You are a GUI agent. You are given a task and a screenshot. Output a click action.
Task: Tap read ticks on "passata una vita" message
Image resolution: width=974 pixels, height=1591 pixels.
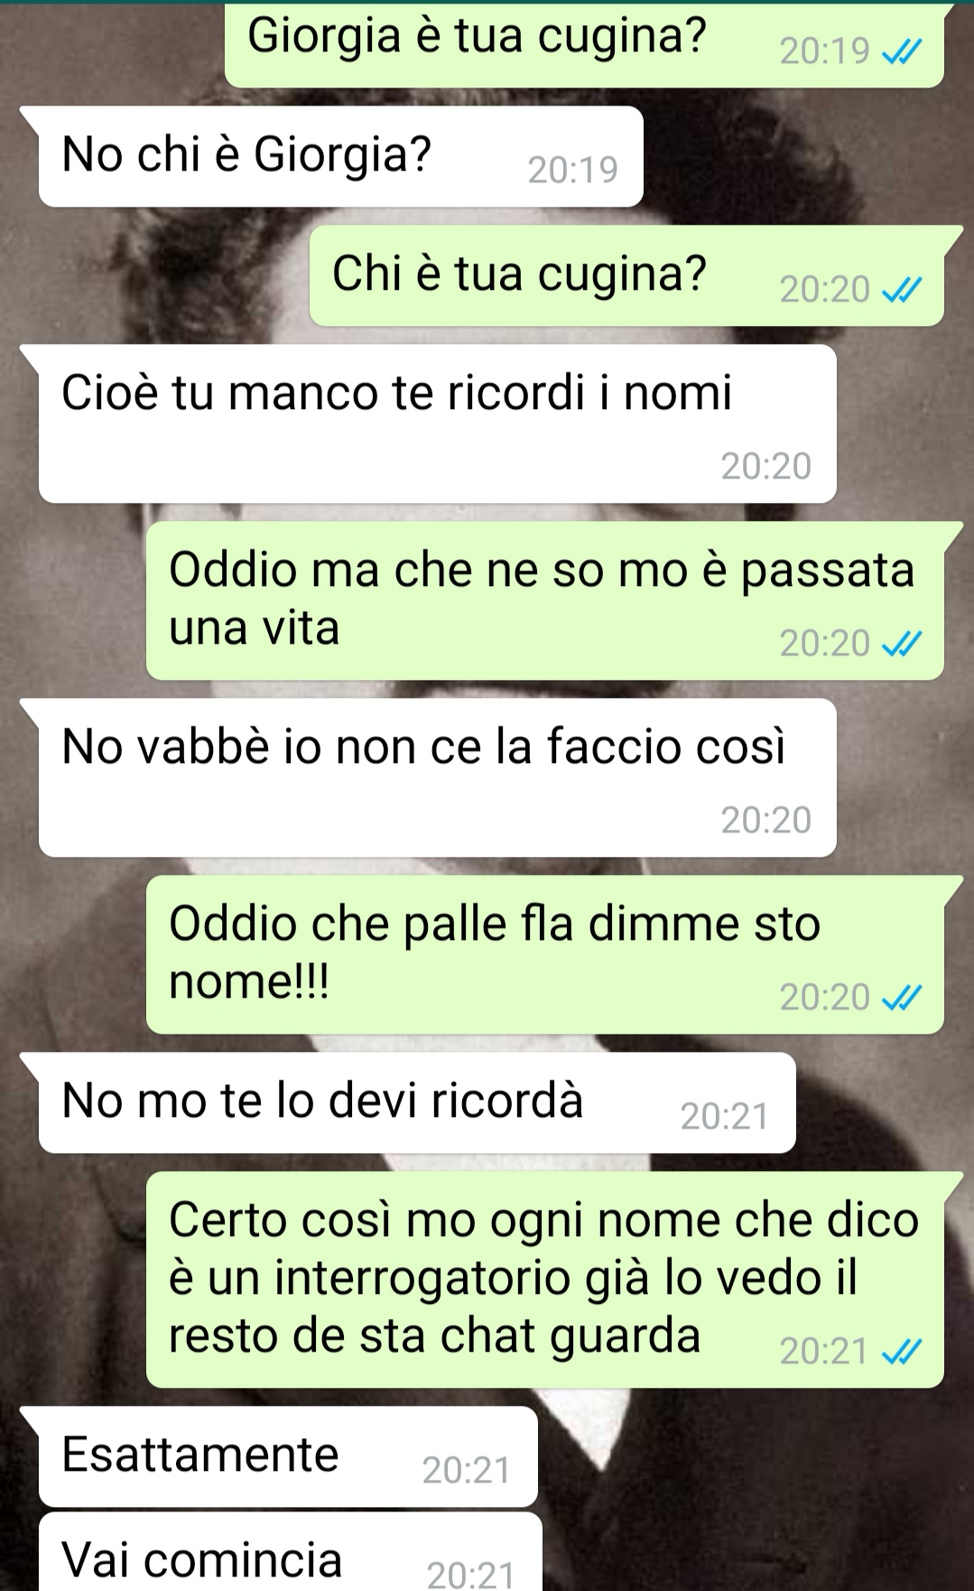(902, 646)
